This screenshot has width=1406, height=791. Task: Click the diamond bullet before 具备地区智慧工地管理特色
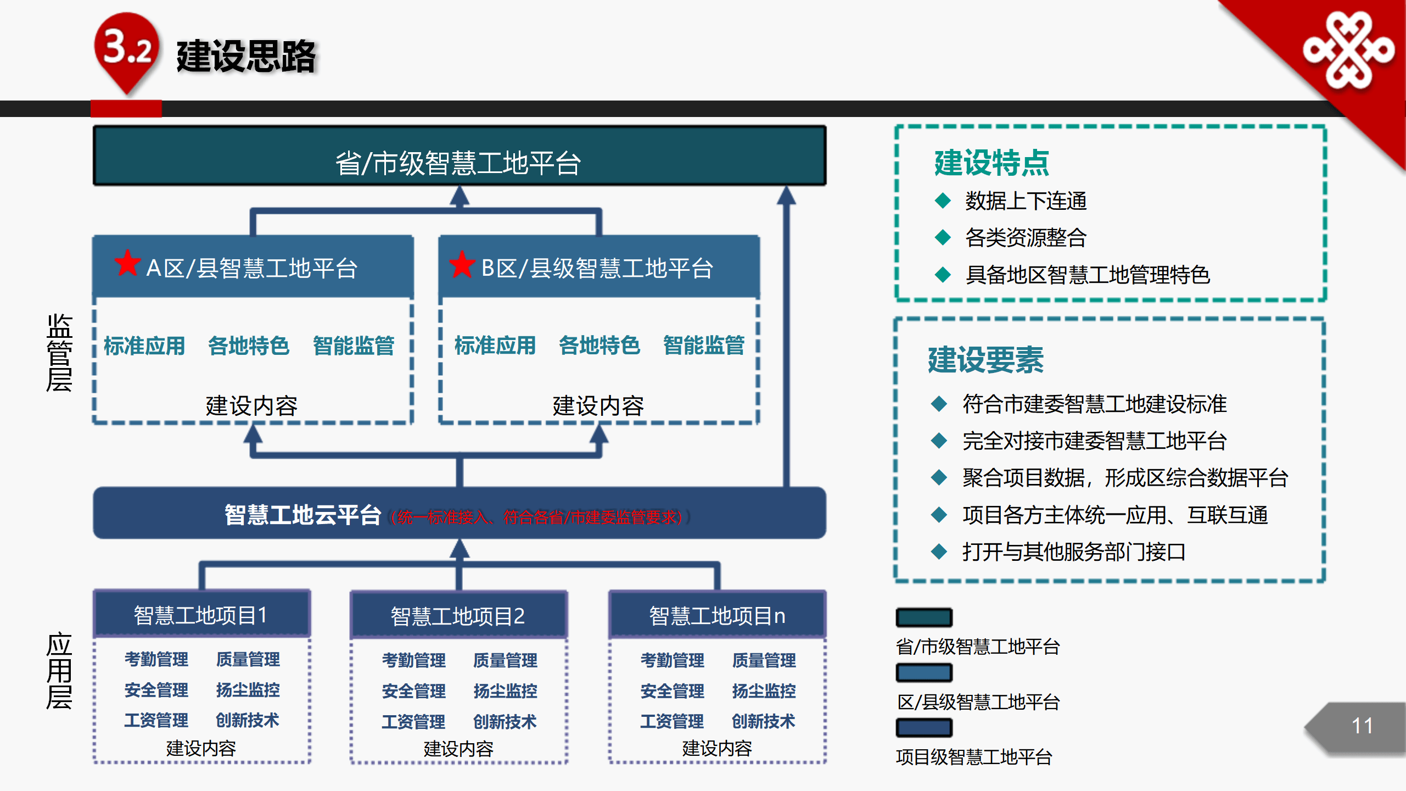click(943, 275)
